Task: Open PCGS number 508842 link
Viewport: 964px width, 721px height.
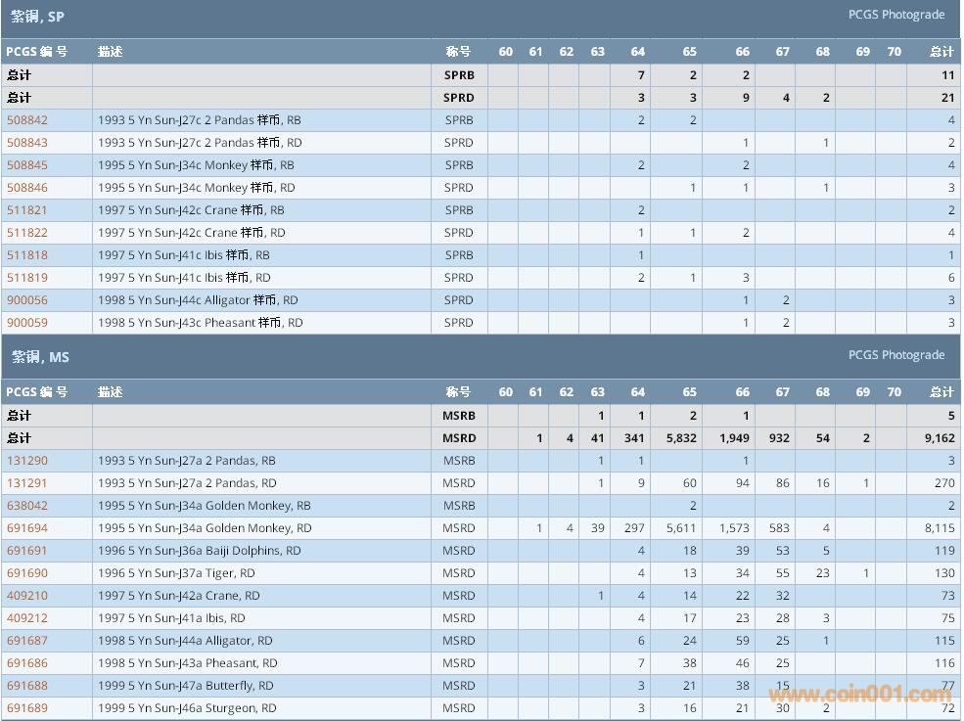Action: (x=27, y=120)
